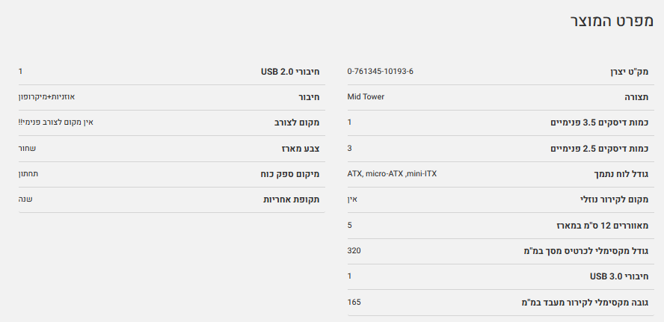Click the 'חיבורי USB 3.0' label
The image size is (664, 322).
coord(618,276)
